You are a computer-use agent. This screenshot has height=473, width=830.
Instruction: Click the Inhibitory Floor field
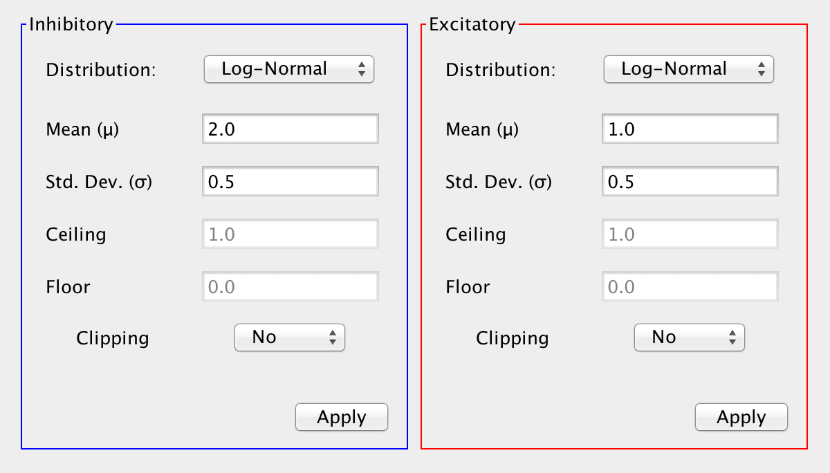(x=290, y=287)
